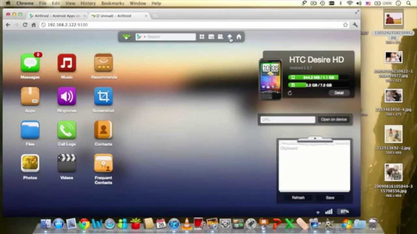Viewport: 417px width, 234px height.
Task: Click the Wi-Fi icon in macOS menu bar
Action: pyautogui.click(x=350, y=3)
